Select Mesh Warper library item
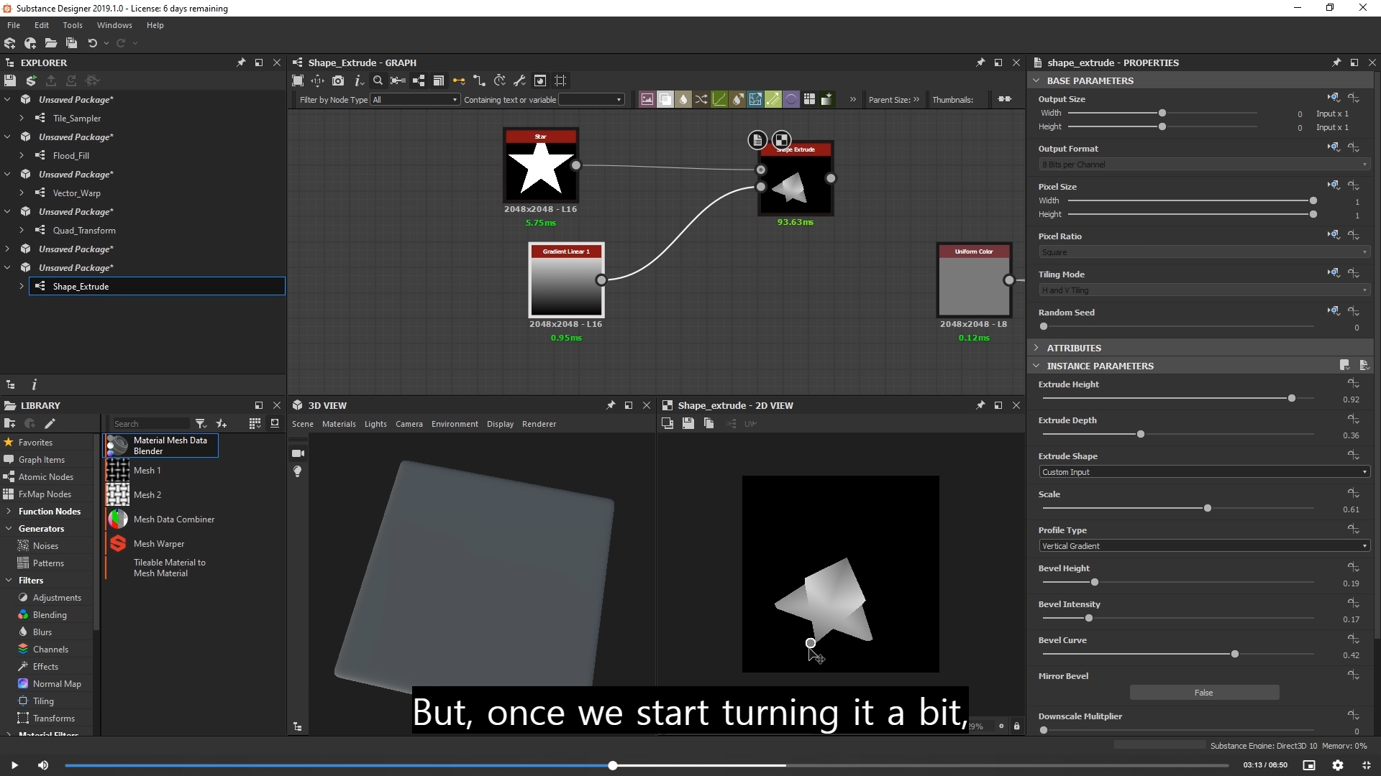 click(x=159, y=544)
